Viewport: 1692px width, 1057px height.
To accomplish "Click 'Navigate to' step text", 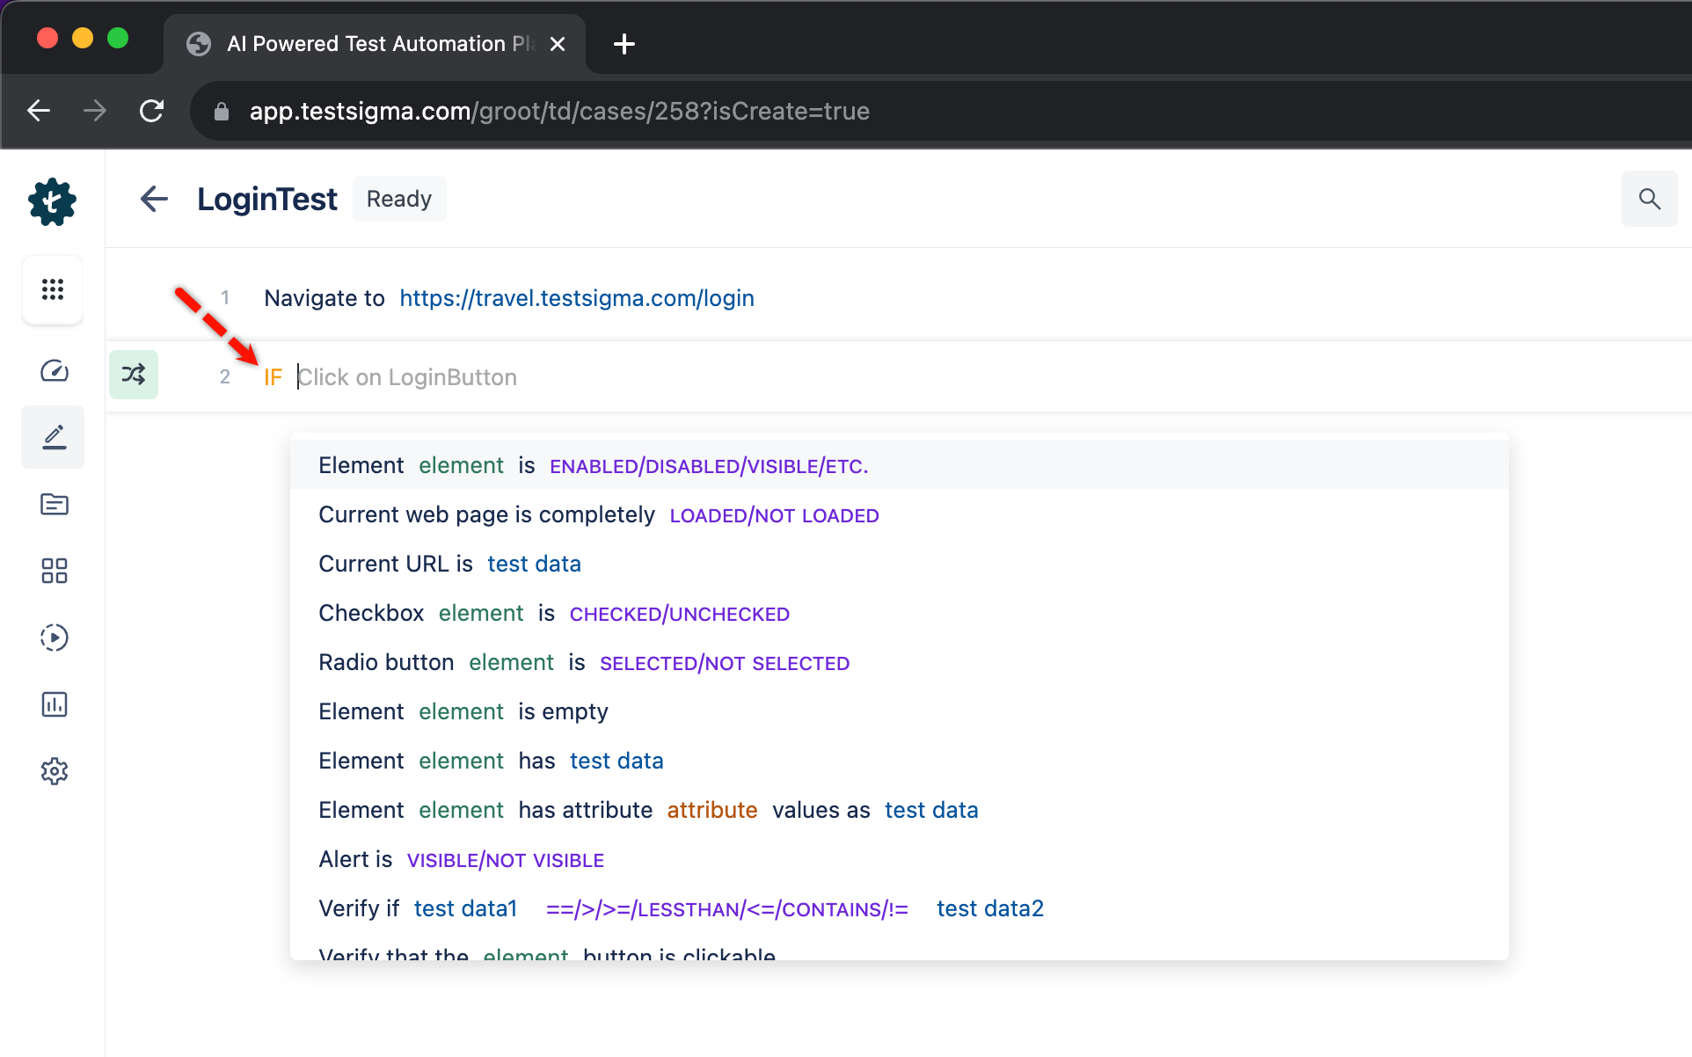I will point(325,298).
